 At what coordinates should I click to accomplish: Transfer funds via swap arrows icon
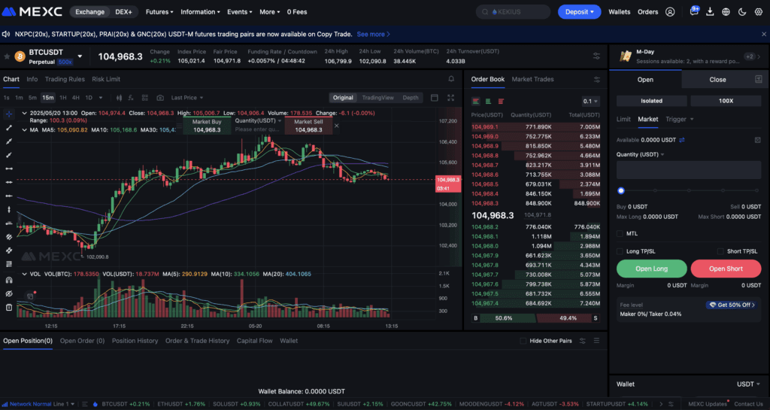pos(682,140)
